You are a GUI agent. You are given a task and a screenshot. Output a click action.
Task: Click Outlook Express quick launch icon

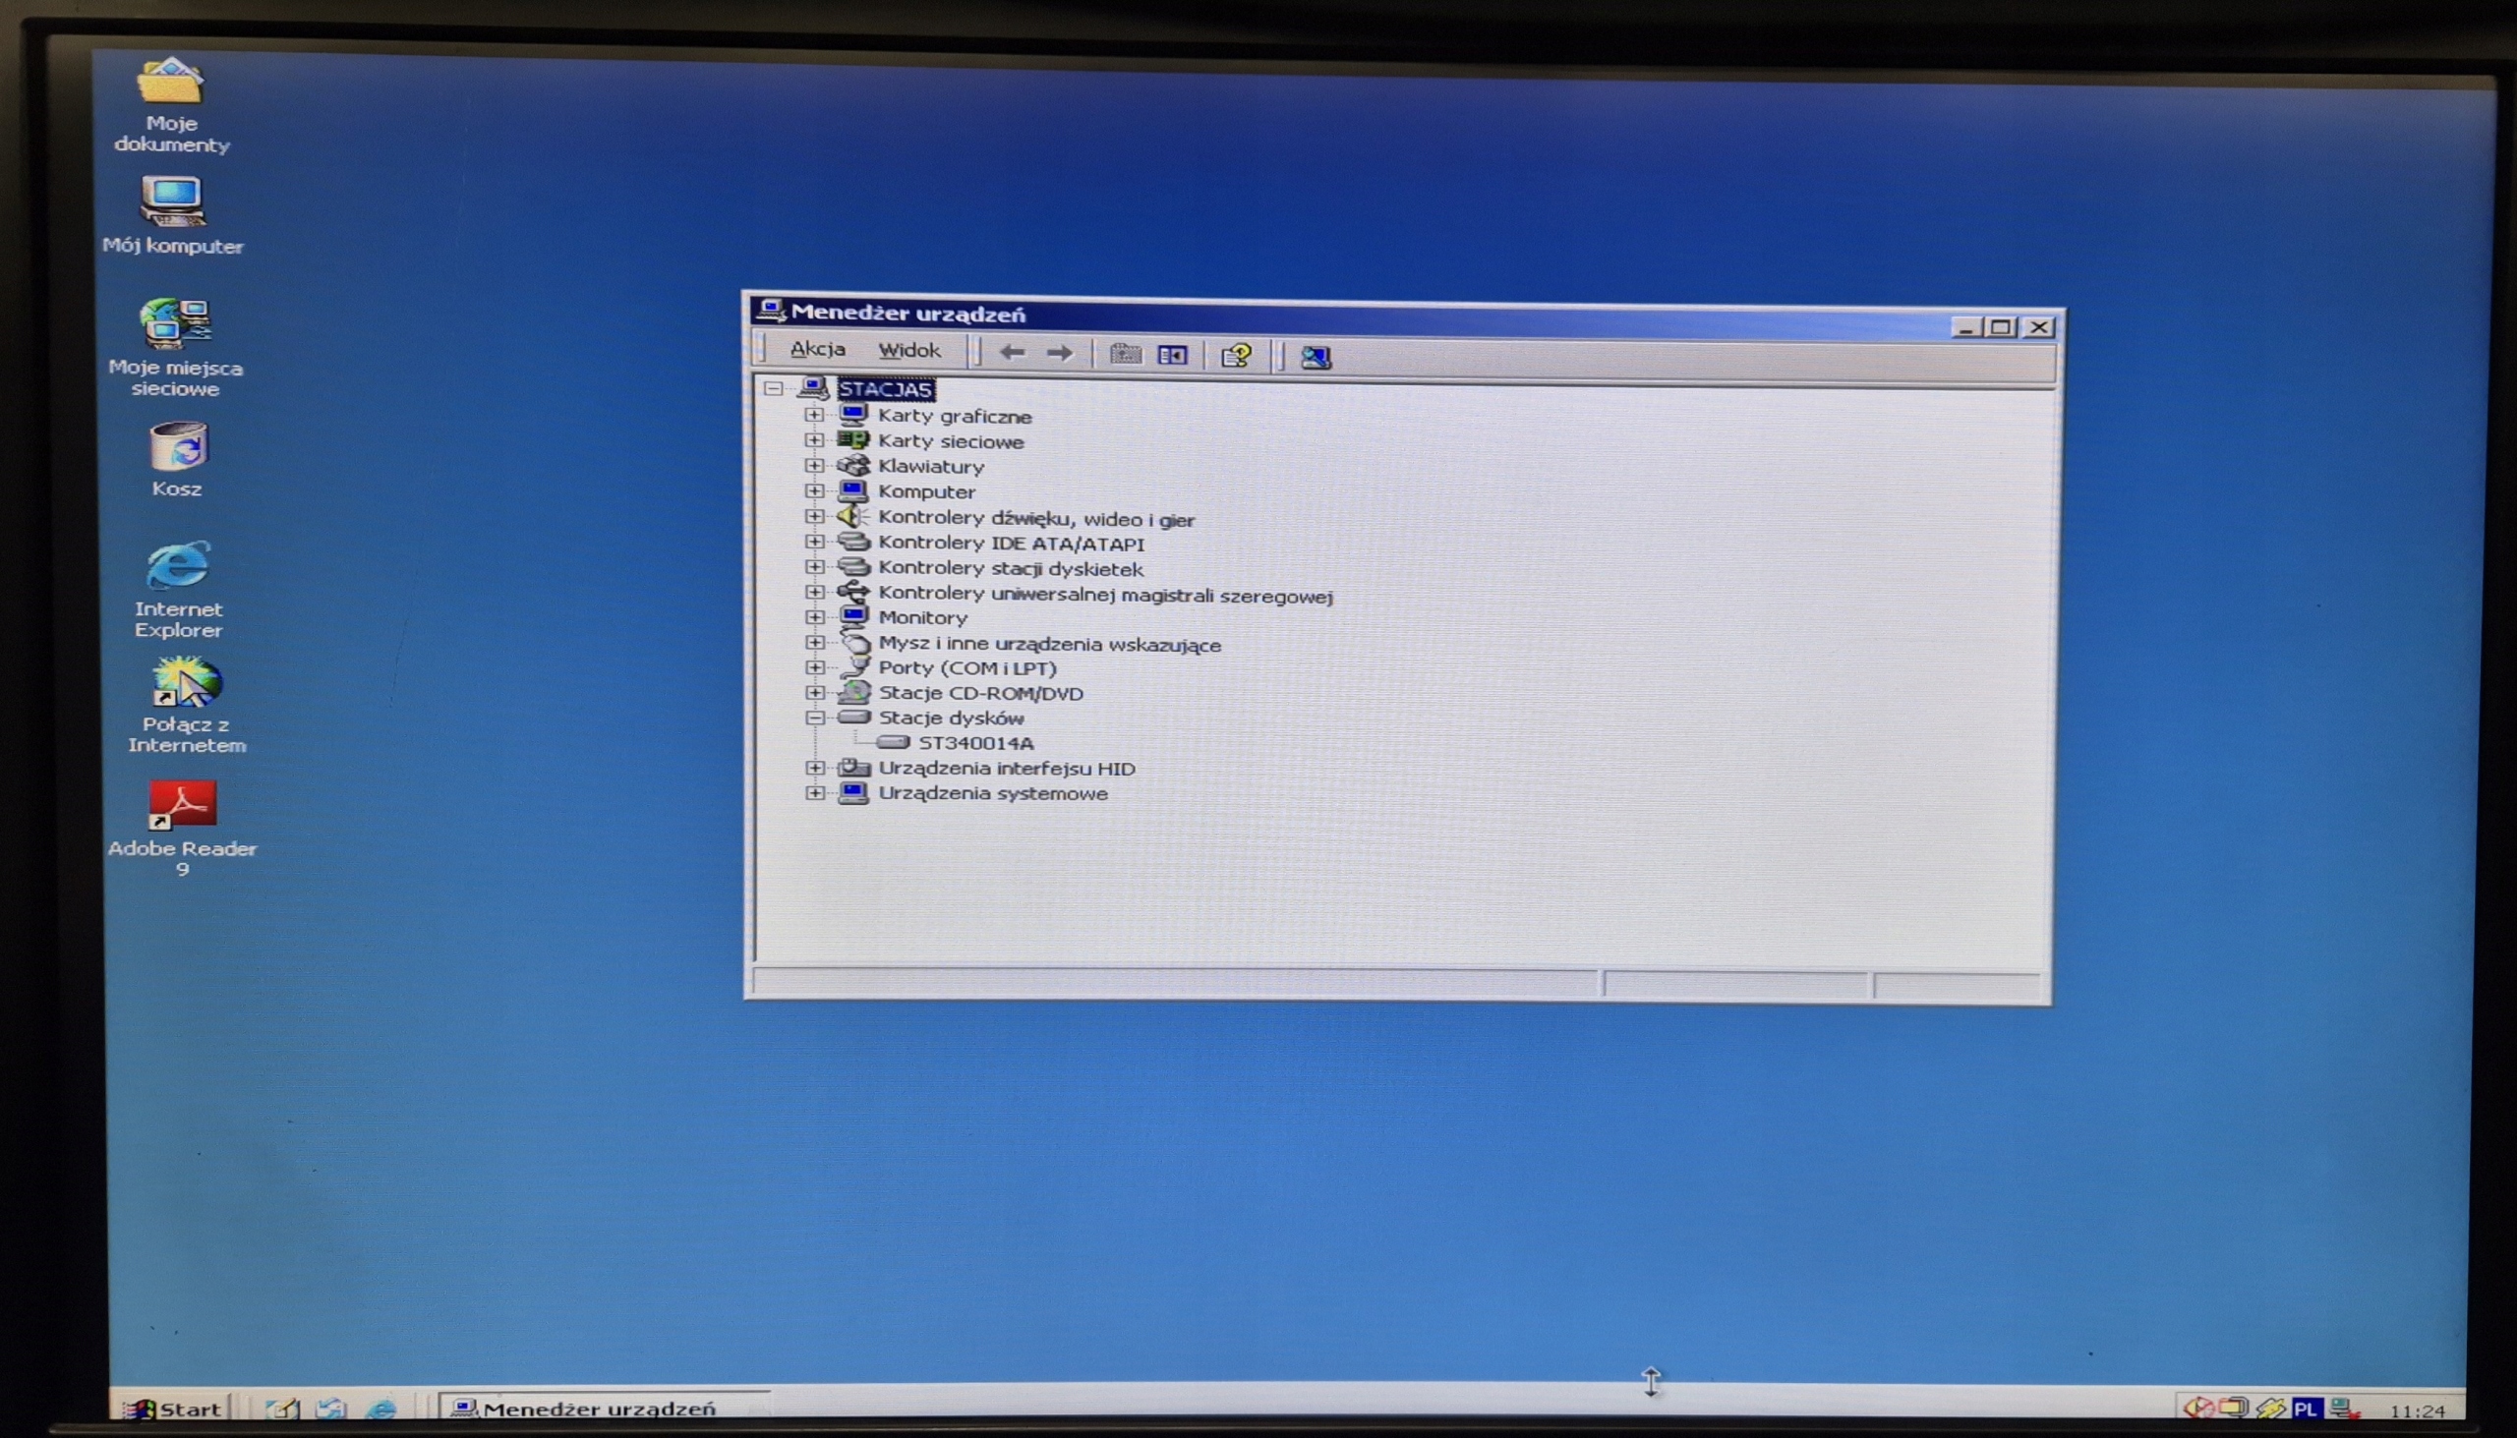332,1409
